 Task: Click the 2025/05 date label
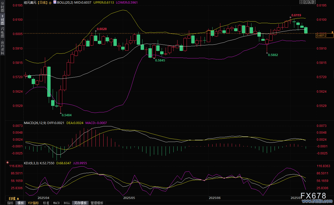(129, 198)
